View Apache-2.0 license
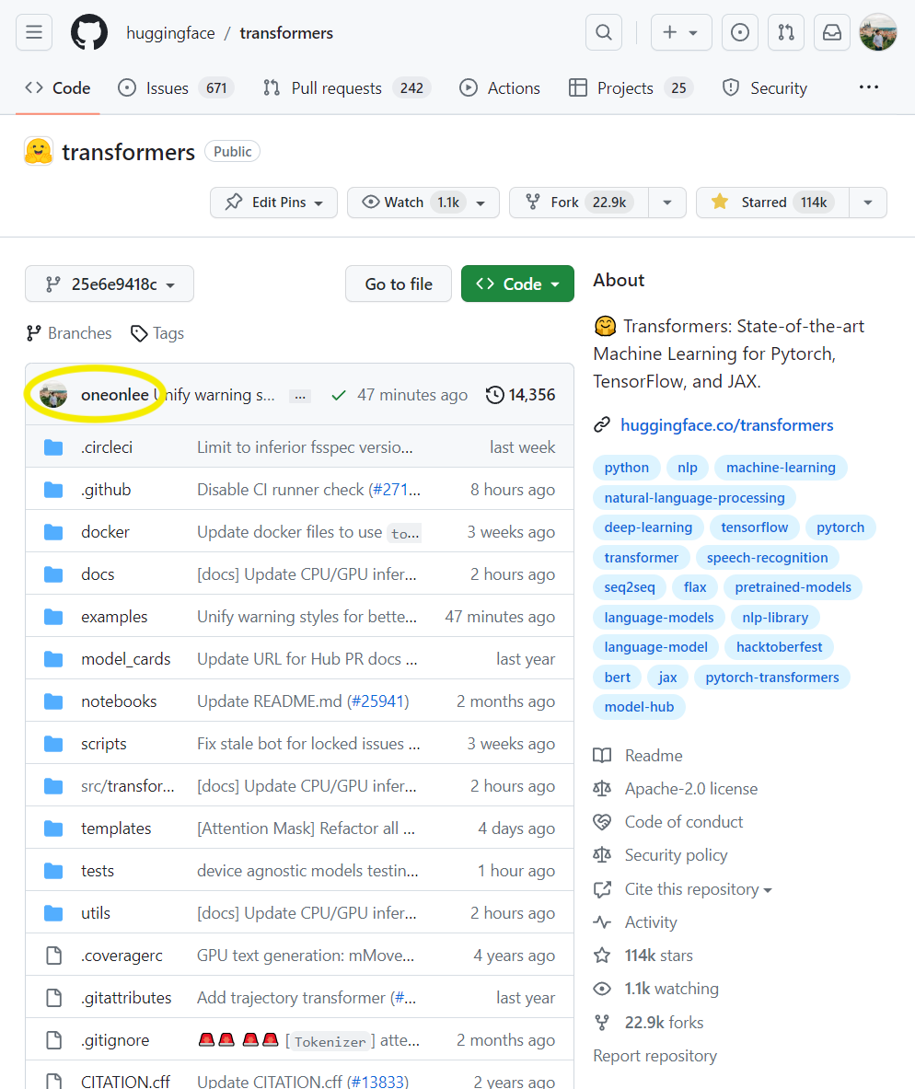This screenshot has height=1089, width=915. click(690, 789)
